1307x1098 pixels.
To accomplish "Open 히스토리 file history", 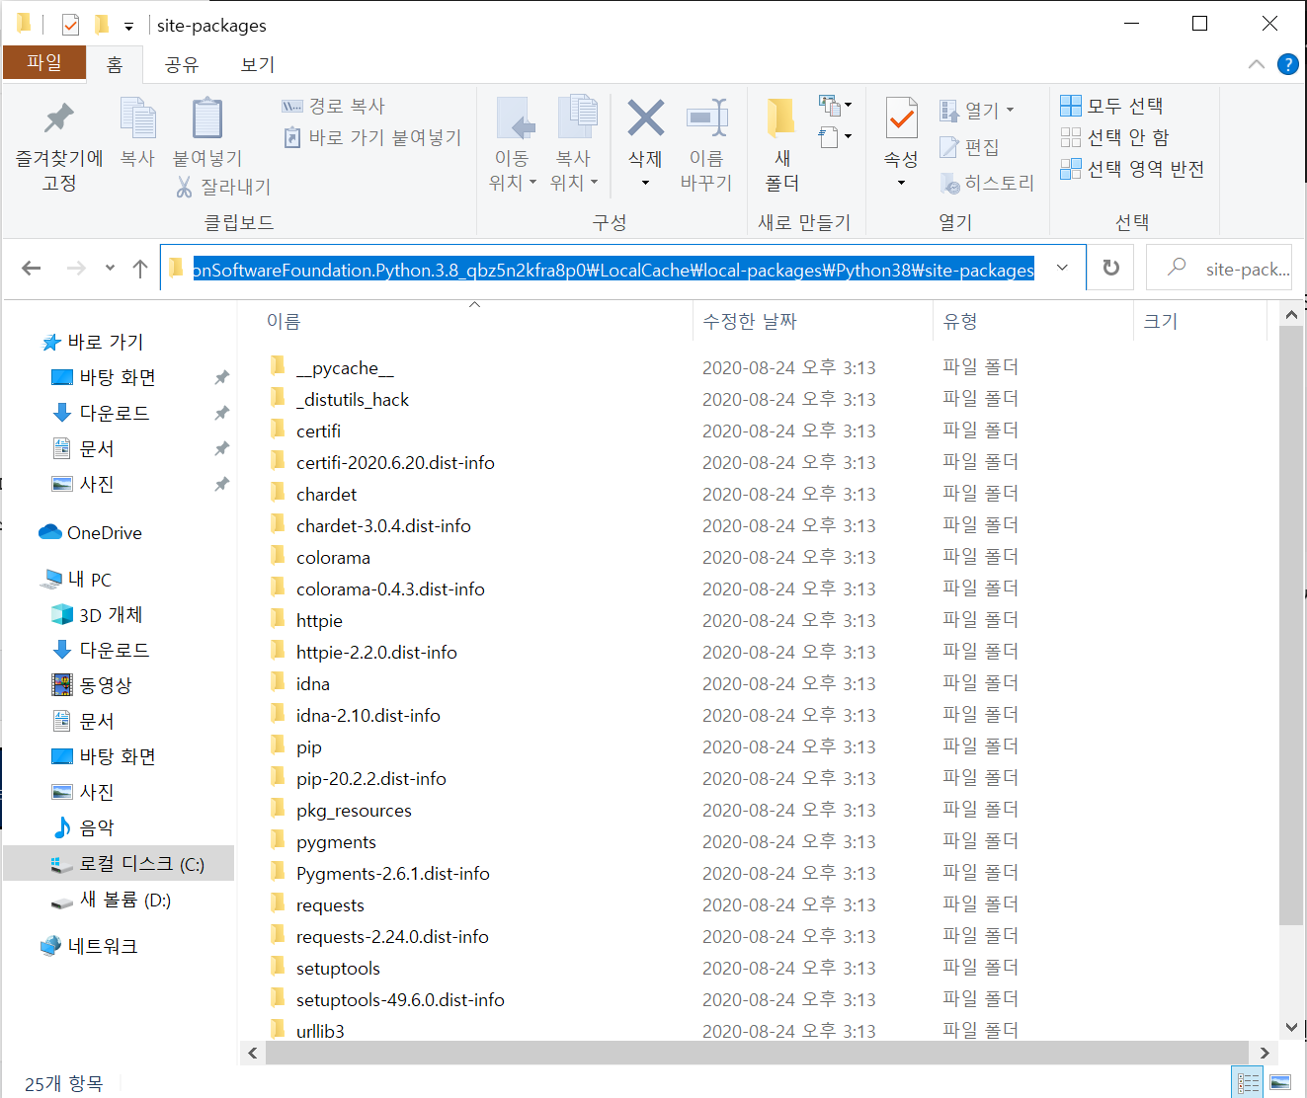I will click(x=987, y=183).
